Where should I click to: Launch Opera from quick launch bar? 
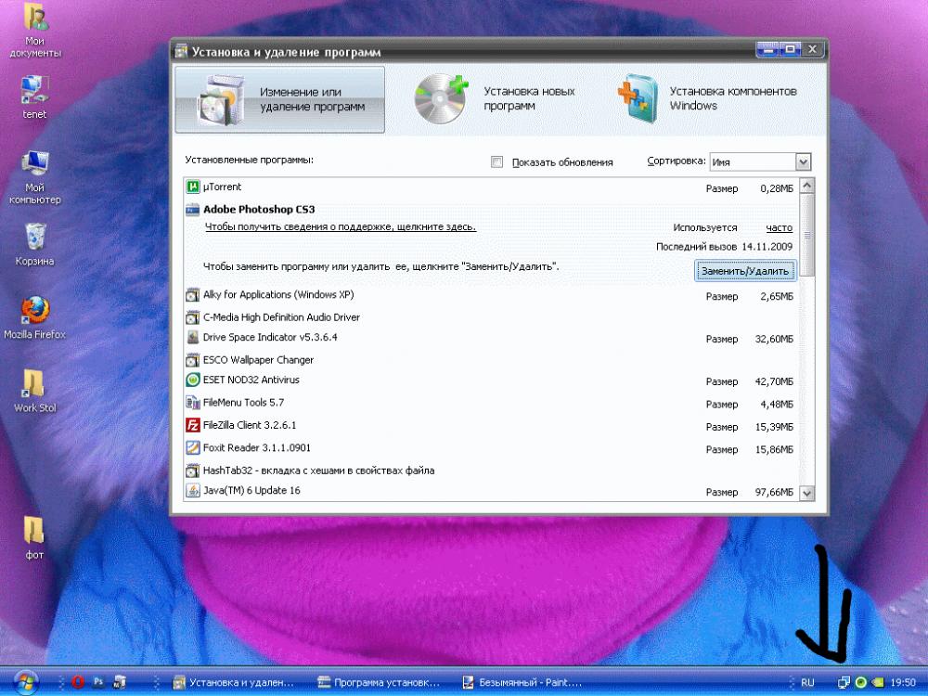78,682
